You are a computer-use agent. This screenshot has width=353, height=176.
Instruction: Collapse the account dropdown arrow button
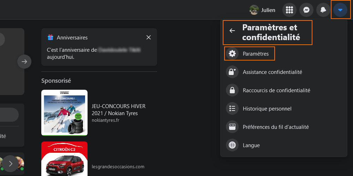point(340,10)
